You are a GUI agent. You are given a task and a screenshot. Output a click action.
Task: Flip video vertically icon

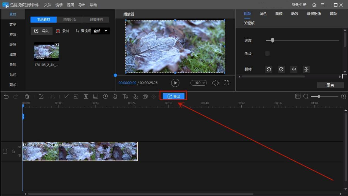[x=306, y=69]
